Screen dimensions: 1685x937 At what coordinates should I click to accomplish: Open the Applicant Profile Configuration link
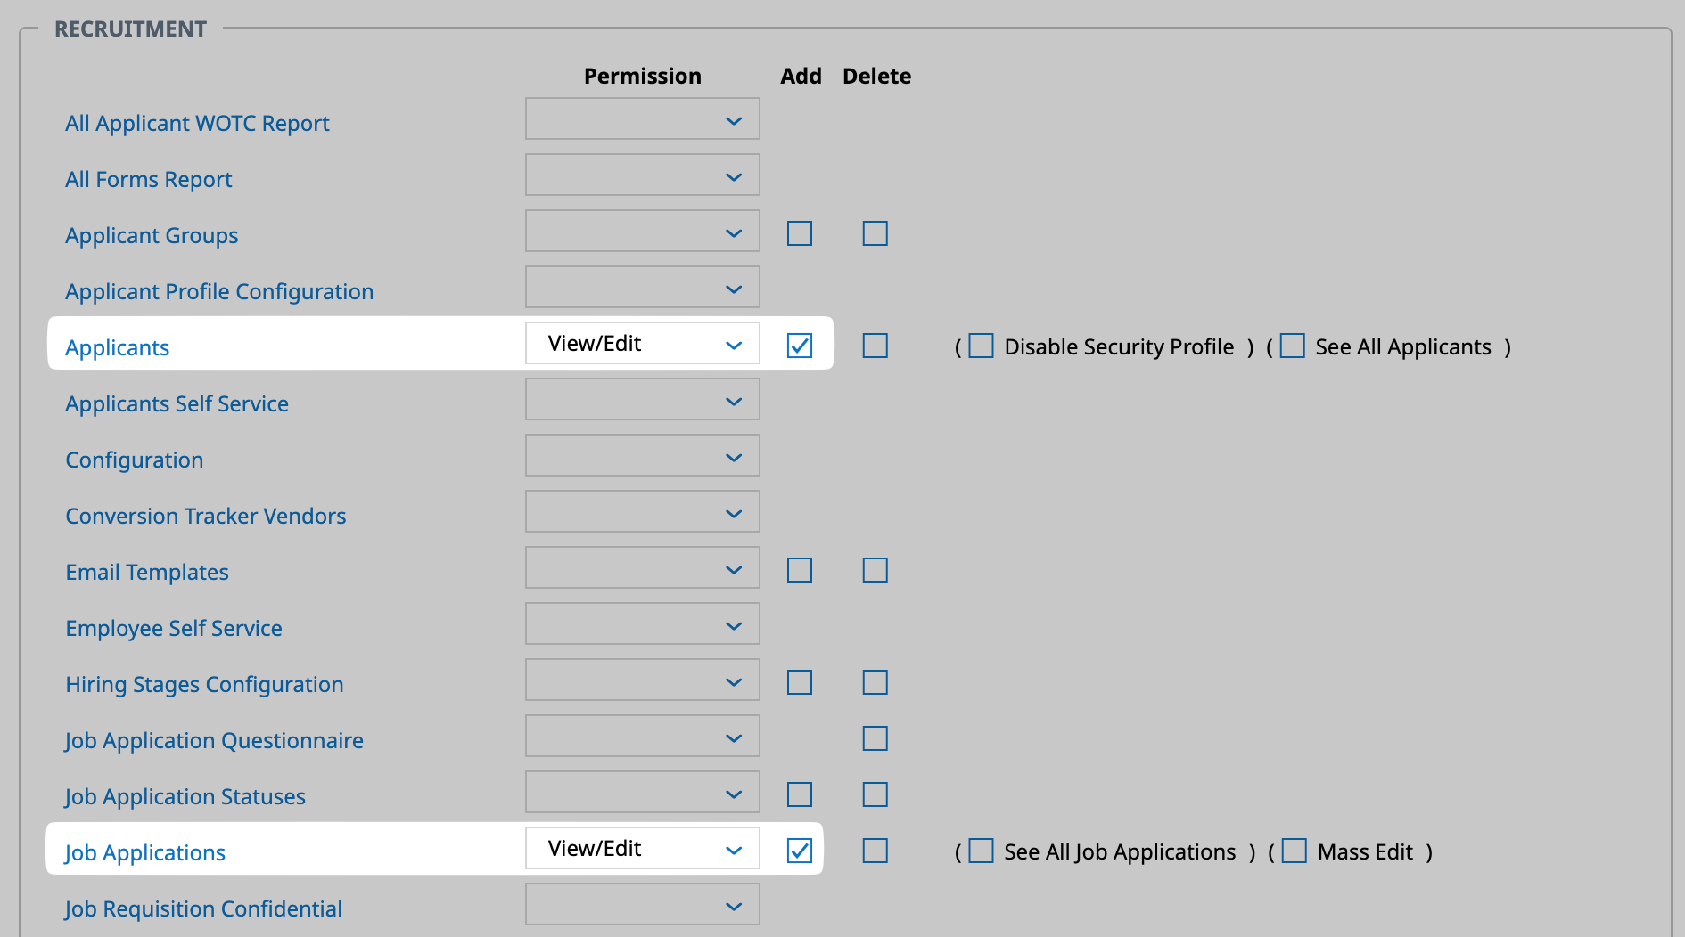(x=218, y=291)
